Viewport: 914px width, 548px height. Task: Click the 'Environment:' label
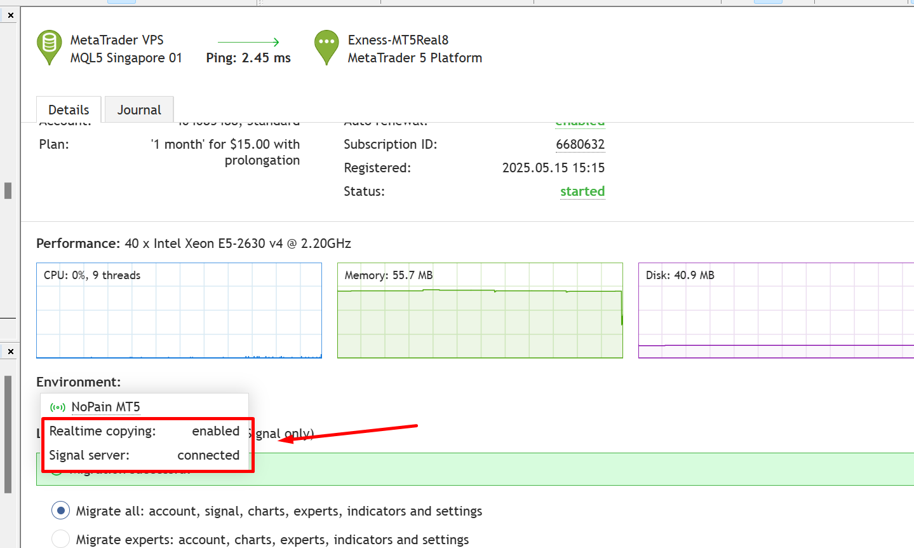[78, 382]
